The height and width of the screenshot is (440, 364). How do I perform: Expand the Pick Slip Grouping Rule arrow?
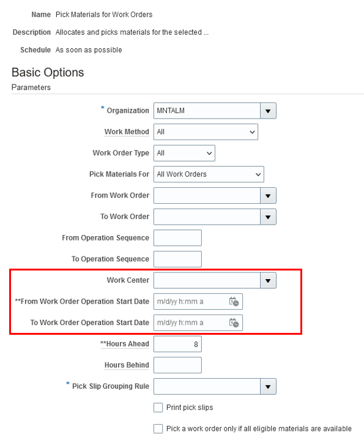(x=268, y=386)
